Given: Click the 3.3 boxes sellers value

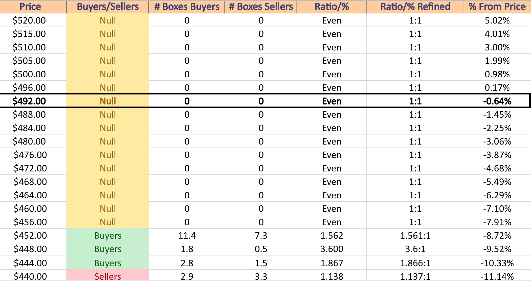Looking at the screenshot, I should click(x=261, y=276).
